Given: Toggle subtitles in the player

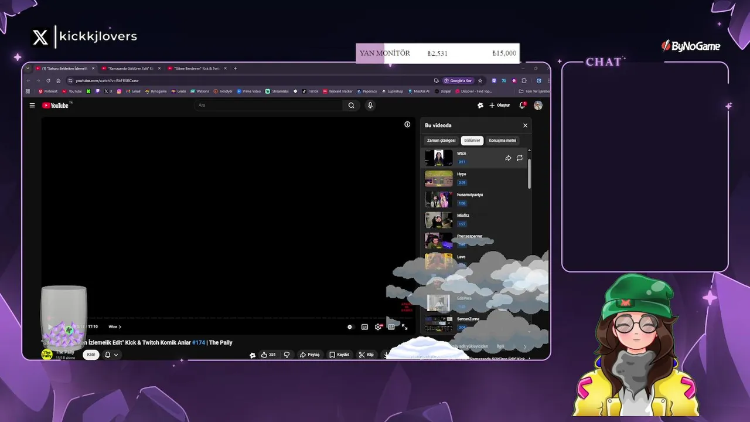Looking at the screenshot, I should (x=364, y=327).
